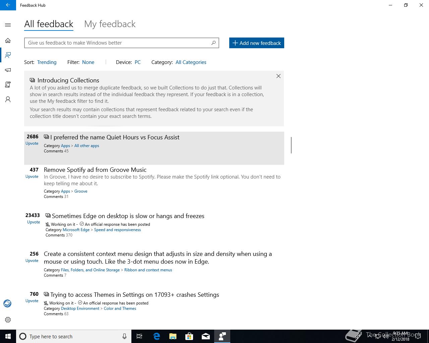Viewport: 429px width, 343px height.
Task: Upvote the Themes crashes Settings feedback
Action: coord(32,301)
